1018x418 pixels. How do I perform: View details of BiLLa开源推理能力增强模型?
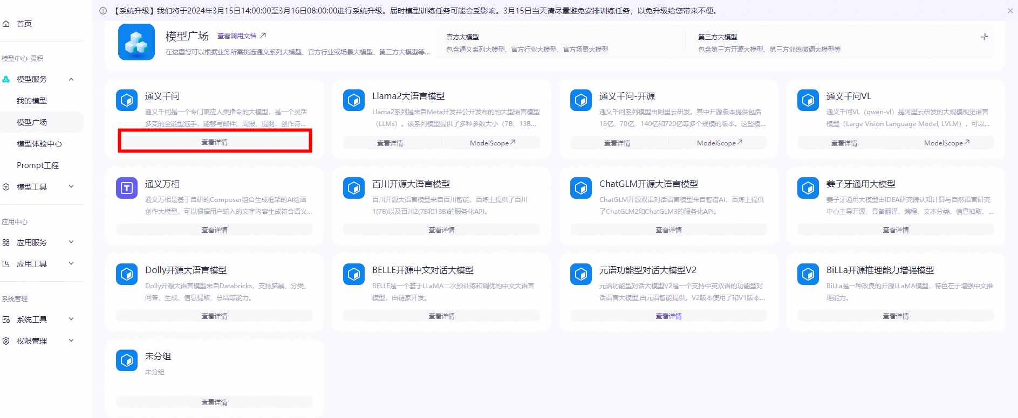coord(896,316)
